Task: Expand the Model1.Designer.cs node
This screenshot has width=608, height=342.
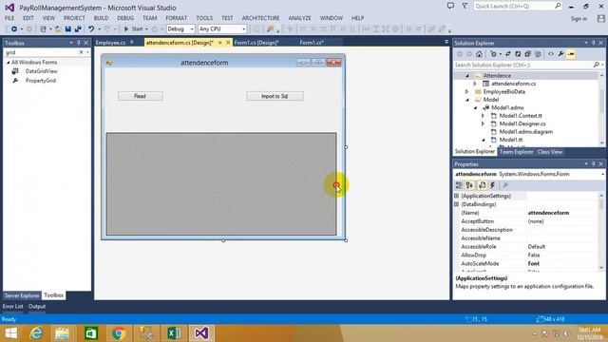Action: (x=484, y=124)
